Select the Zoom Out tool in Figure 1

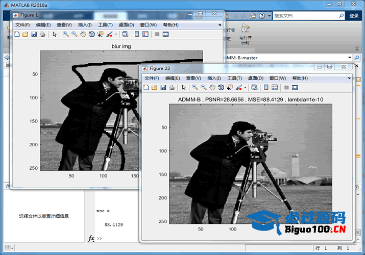click(75, 34)
